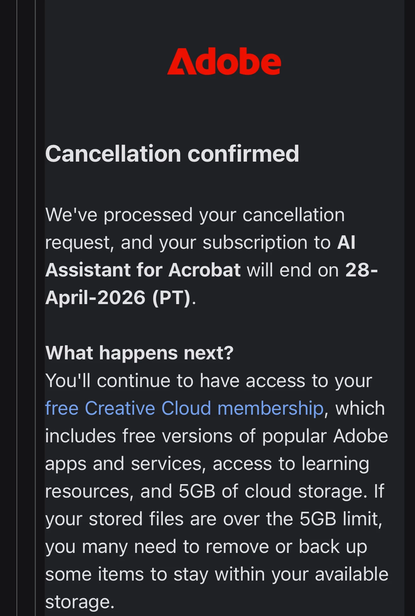The image size is (415, 616).
Task: Click the you many need to remove line
Action: [x=206, y=547]
